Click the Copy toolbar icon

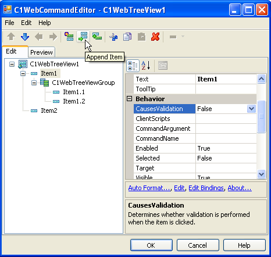(127, 37)
